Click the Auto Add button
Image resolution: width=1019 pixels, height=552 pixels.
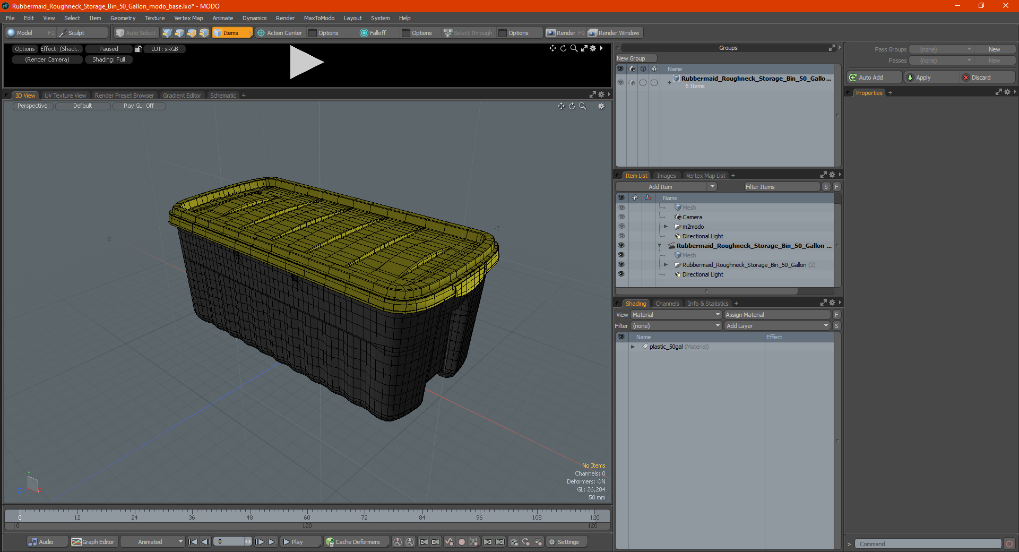(x=874, y=77)
